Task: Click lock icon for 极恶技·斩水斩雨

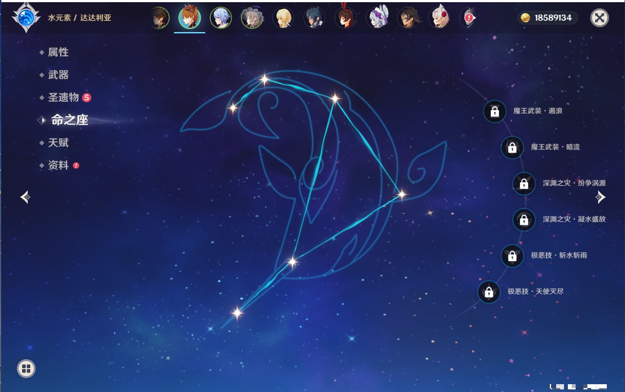Action: 512,256
